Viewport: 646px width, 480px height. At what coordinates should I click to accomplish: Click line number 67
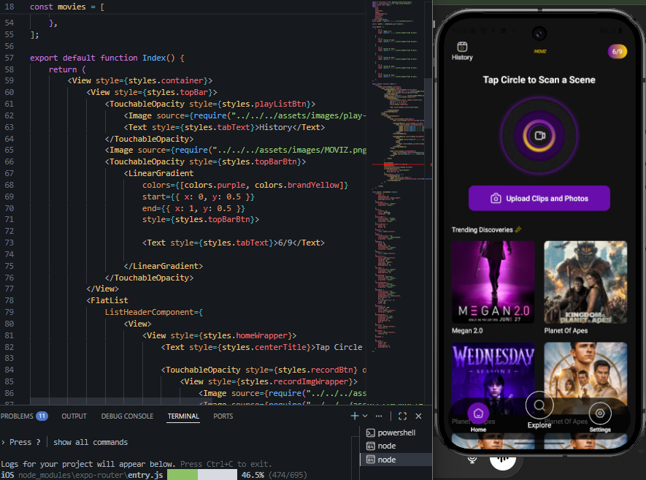9,173
